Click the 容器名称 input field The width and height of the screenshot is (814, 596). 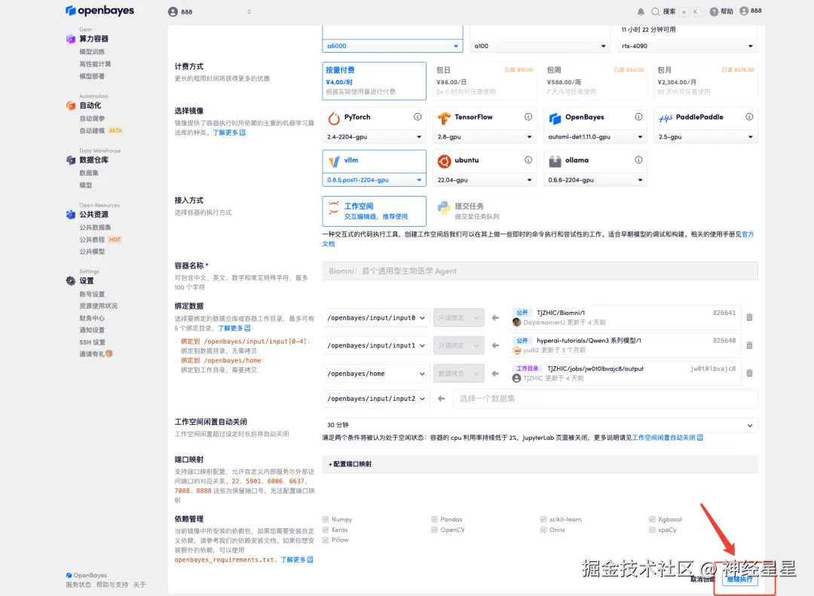click(x=540, y=271)
